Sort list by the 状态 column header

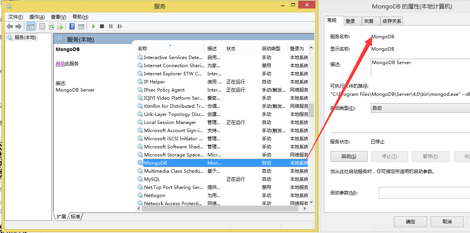point(242,48)
